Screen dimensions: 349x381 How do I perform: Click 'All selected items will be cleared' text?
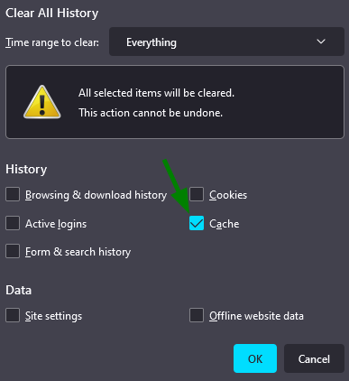(156, 93)
